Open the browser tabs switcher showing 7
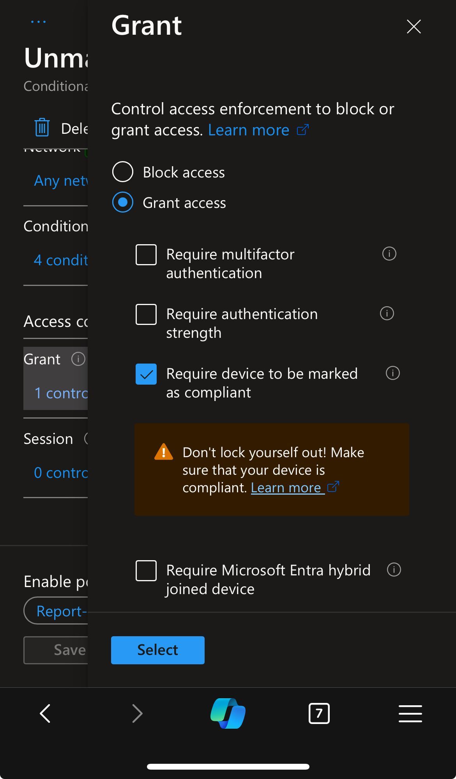 click(319, 713)
